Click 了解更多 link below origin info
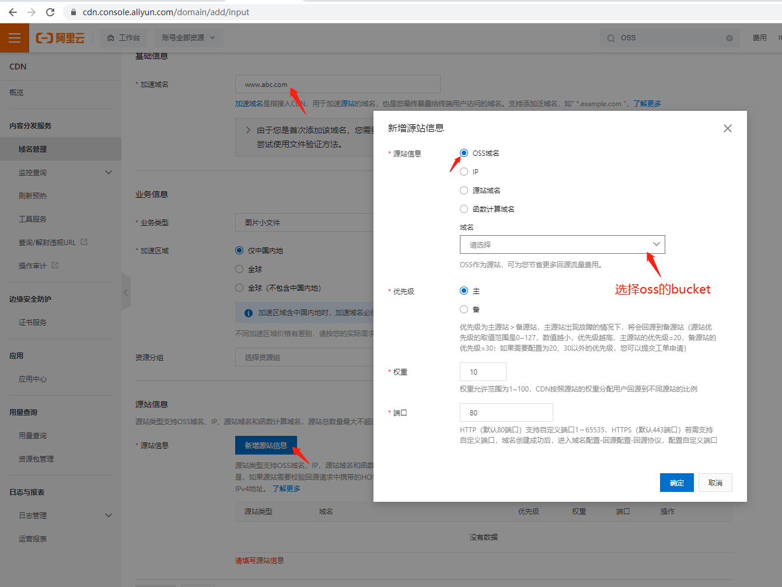 click(x=286, y=488)
